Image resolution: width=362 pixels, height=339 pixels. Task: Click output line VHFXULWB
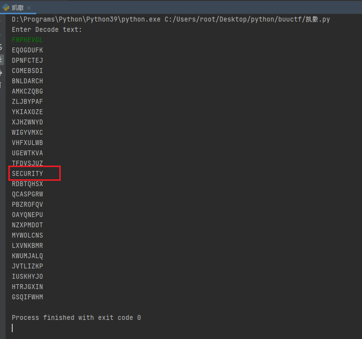(27, 143)
